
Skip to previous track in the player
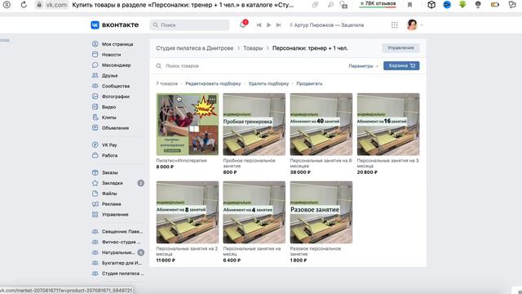[259, 25]
